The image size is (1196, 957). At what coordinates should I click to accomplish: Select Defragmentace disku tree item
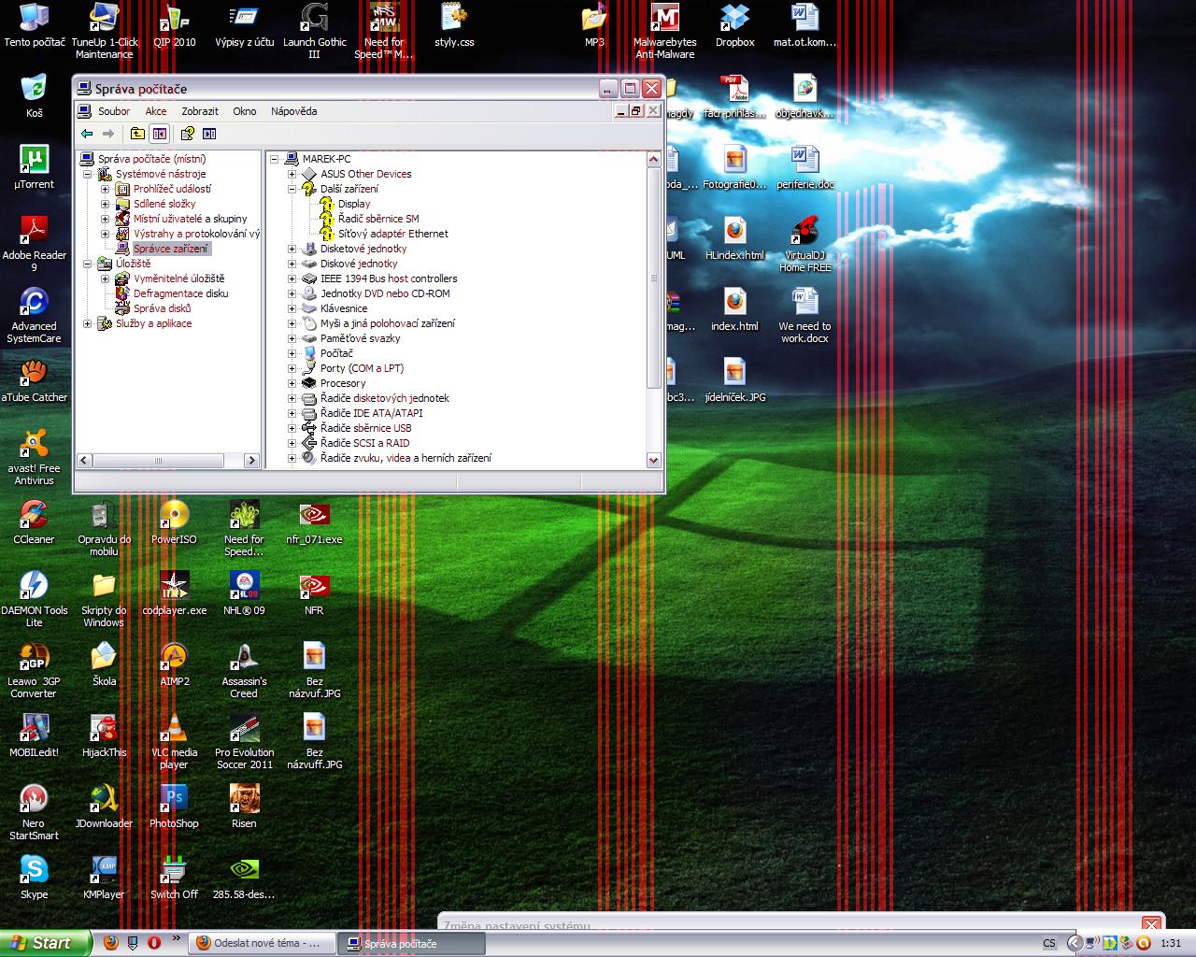pyautogui.click(x=180, y=293)
